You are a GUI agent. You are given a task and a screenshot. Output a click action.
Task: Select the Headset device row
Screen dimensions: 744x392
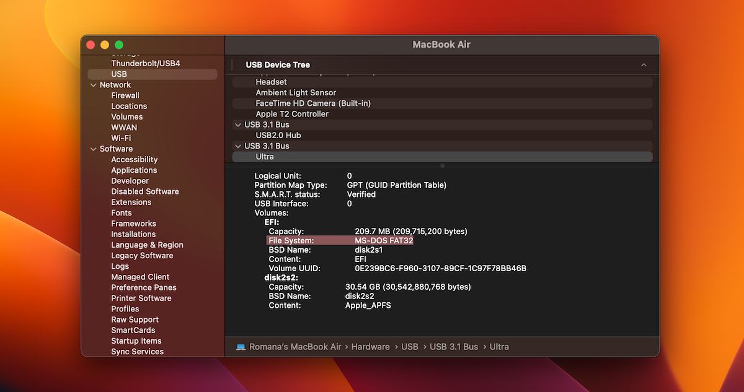click(442, 82)
